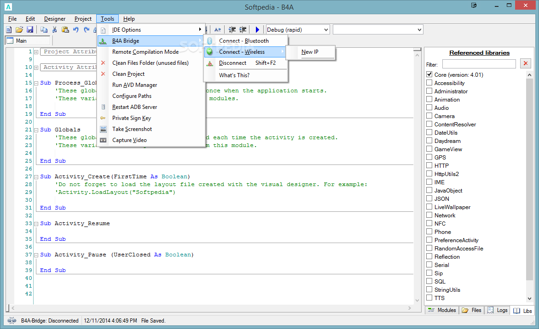Switch to the Libs tab
The width and height of the screenshot is (539, 329).
pos(523,311)
